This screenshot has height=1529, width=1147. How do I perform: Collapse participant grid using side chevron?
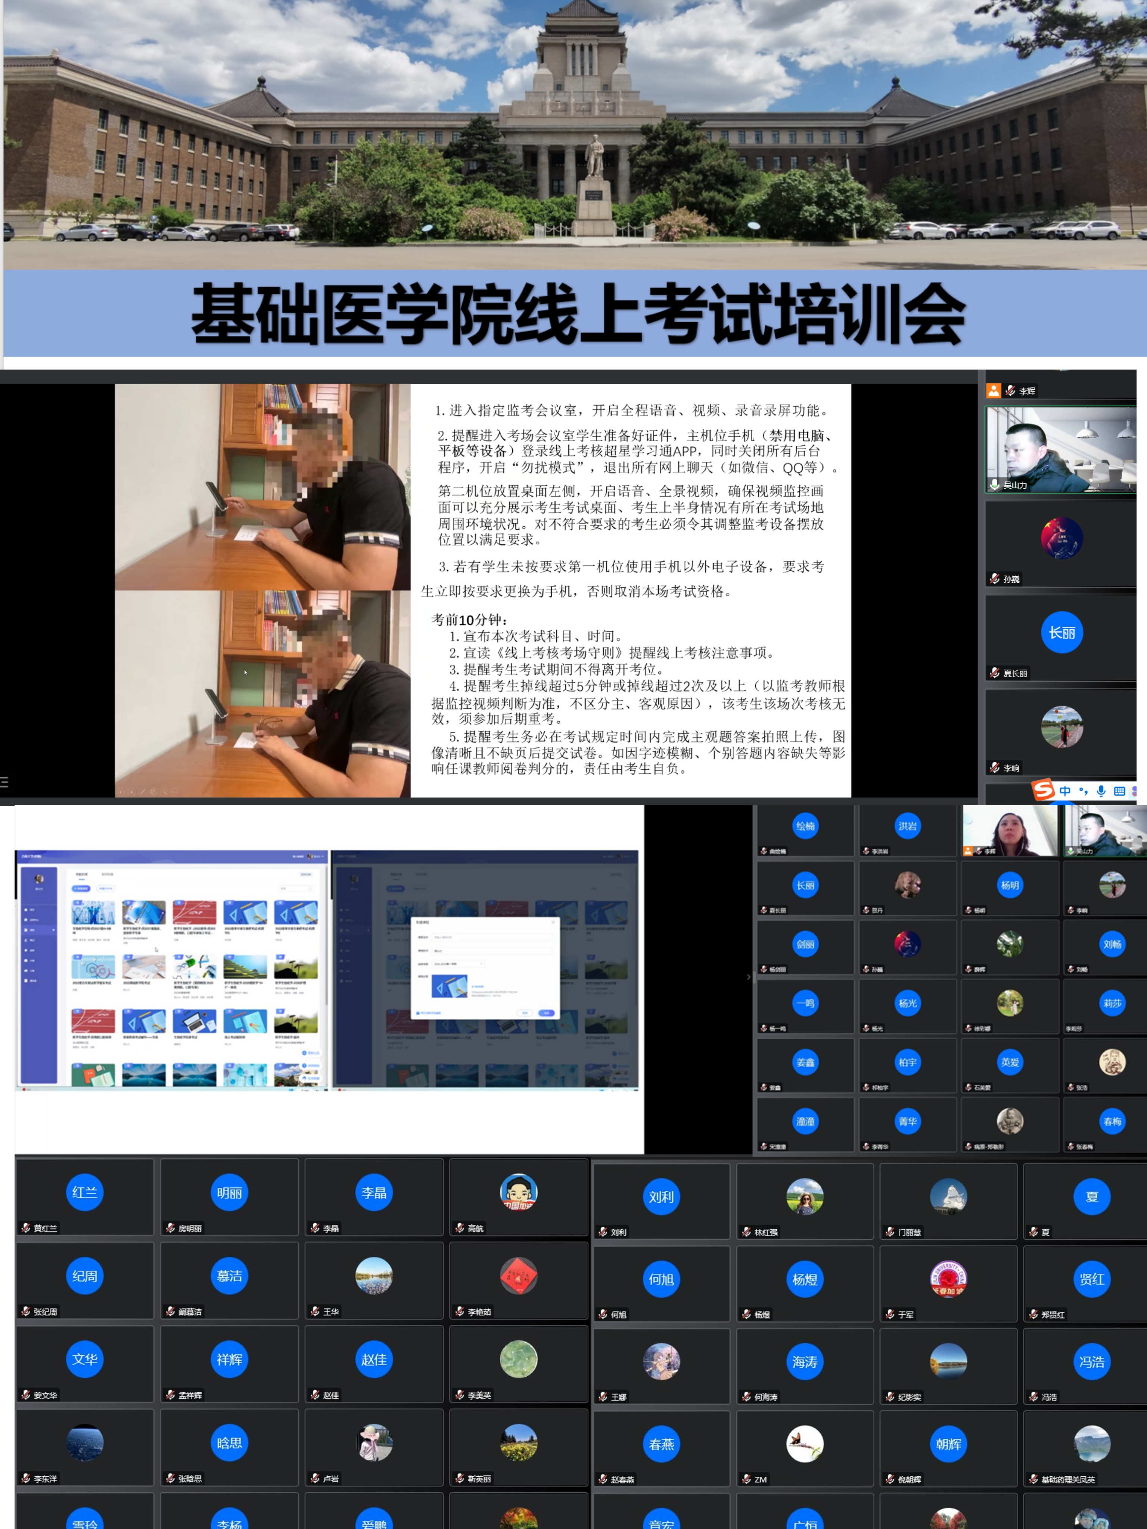coord(748,977)
